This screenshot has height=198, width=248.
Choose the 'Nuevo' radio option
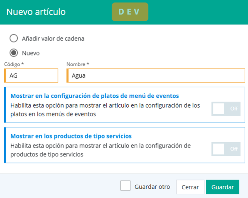[x=14, y=53]
